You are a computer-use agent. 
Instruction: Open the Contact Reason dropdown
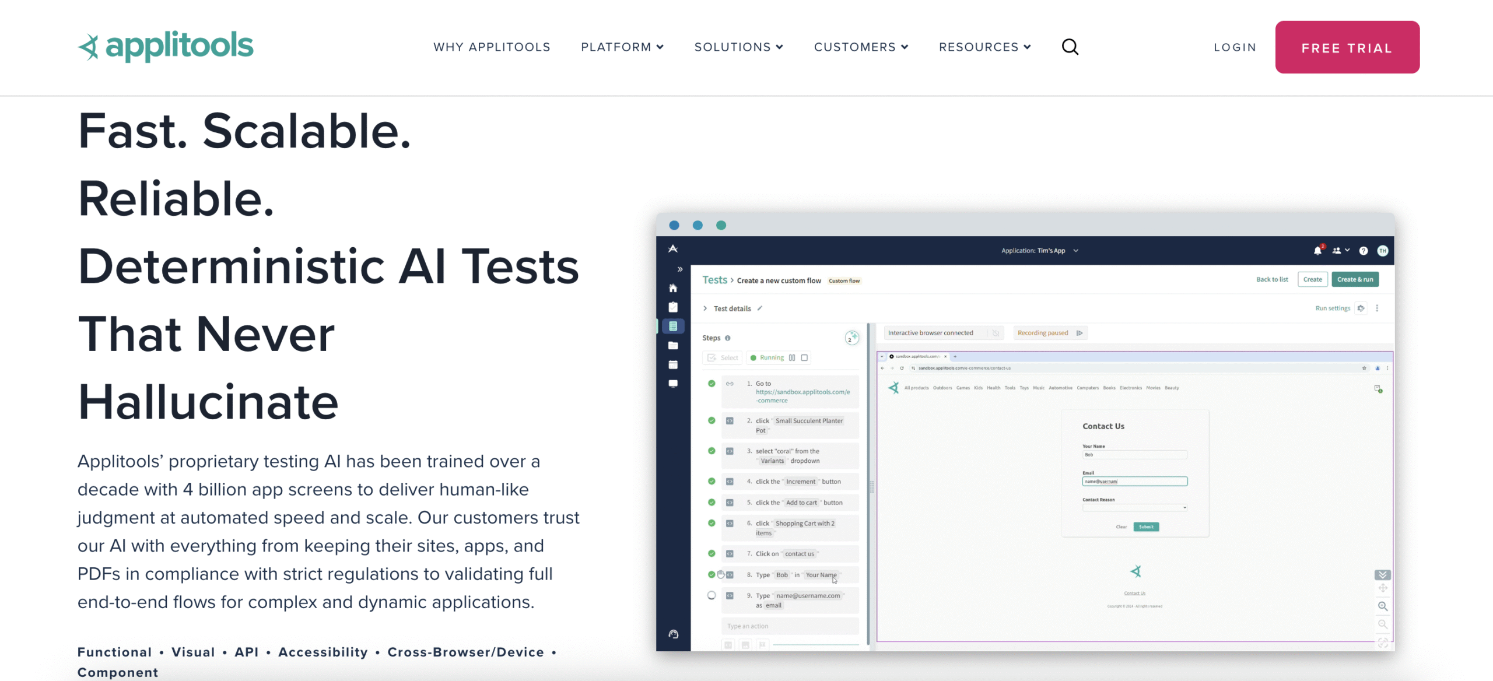pyautogui.click(x=1135, y=508)
